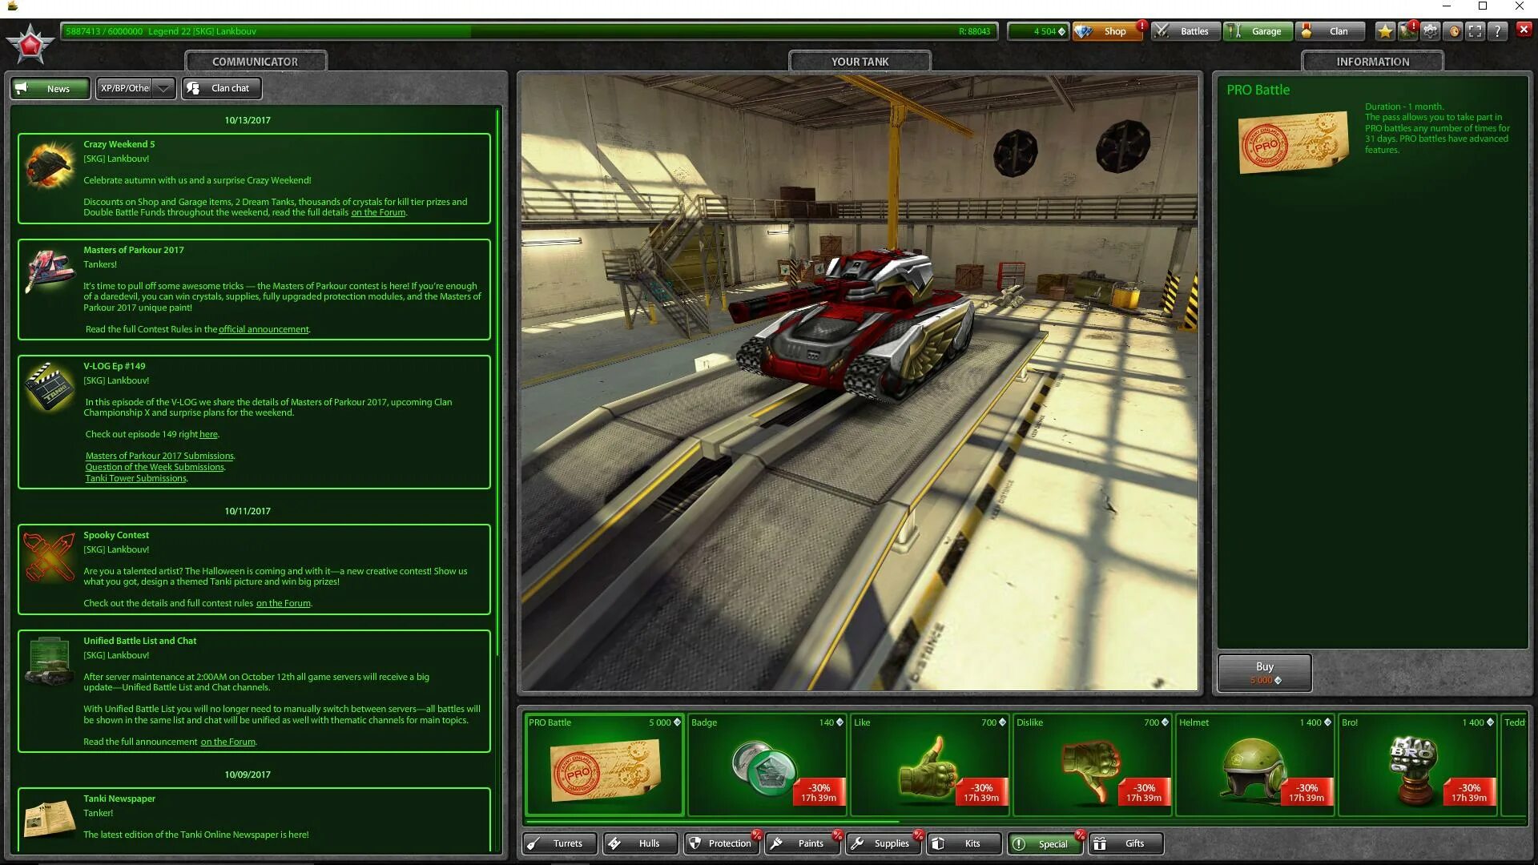
Task: Select the Badge item card
Action: pos(767,765)
